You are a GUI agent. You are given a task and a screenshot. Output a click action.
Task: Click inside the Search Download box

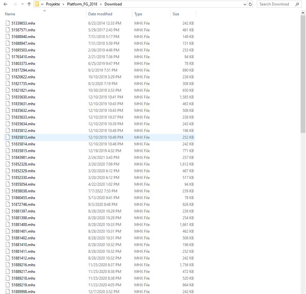[x=275, y=4]
